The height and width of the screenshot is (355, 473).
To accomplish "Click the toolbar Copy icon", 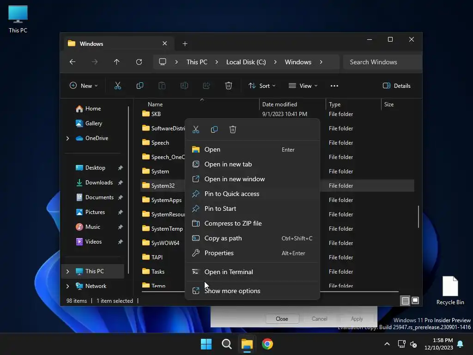I will [139, 86].
